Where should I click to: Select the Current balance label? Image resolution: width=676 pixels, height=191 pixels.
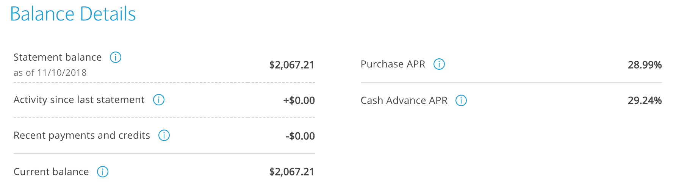pyautogui.click(x=51, y=172)
